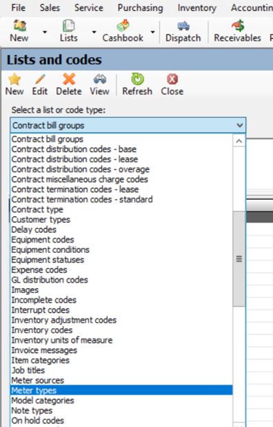Open the Inventory menu
The width and height of the screenshot is (273, 427).
tap(197, 8)
